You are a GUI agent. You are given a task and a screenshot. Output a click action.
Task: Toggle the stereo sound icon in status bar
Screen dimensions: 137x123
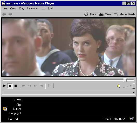[131, 119]
